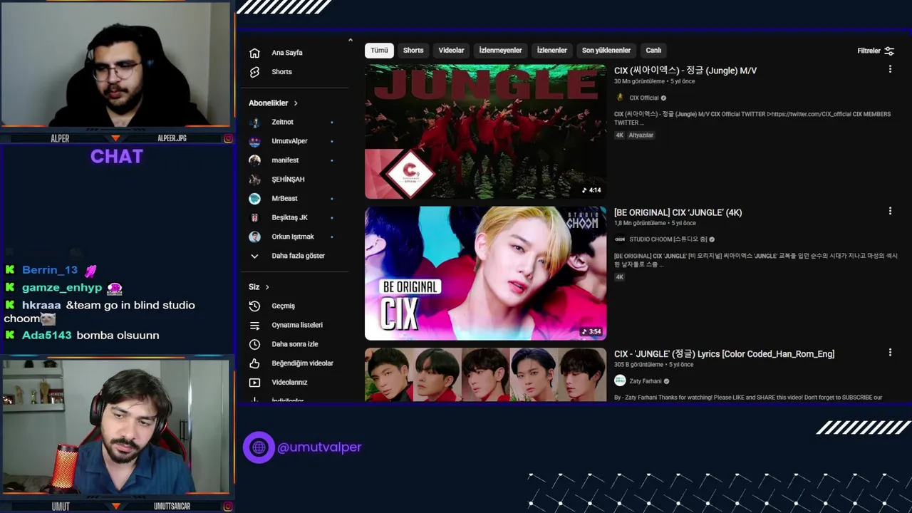
Task: Click globe icon beside @umutvalper
Action: (x=259, y=447)
